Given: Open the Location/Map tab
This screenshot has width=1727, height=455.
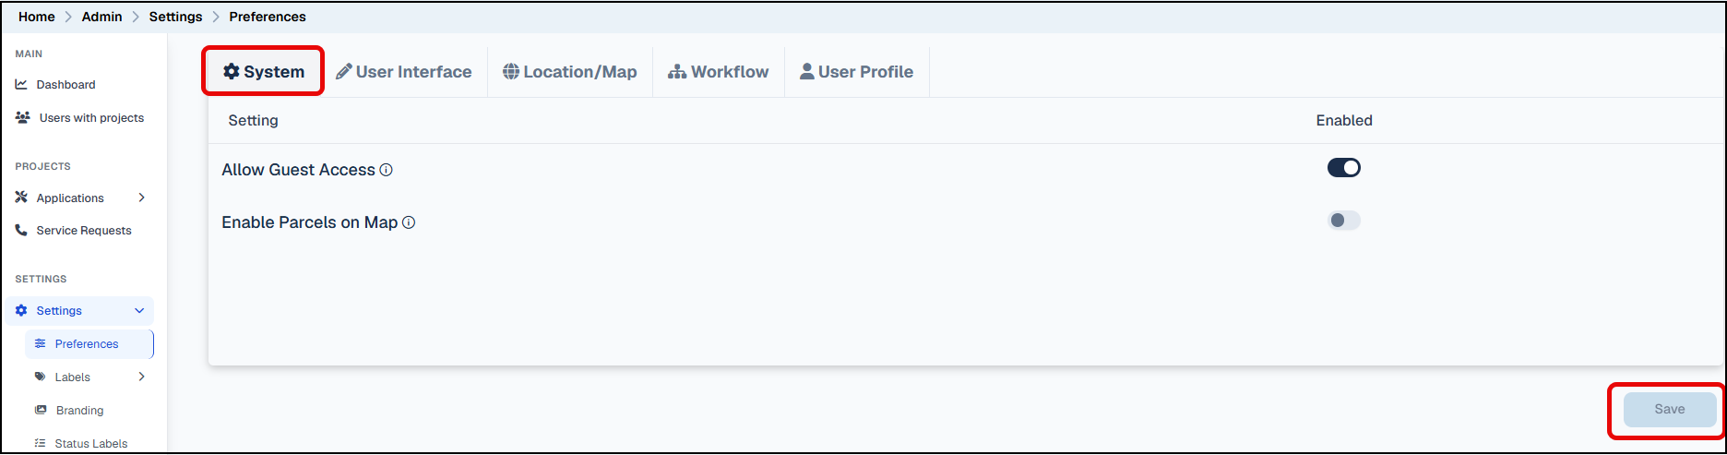Looking at the screenshot, I should 570,72.
